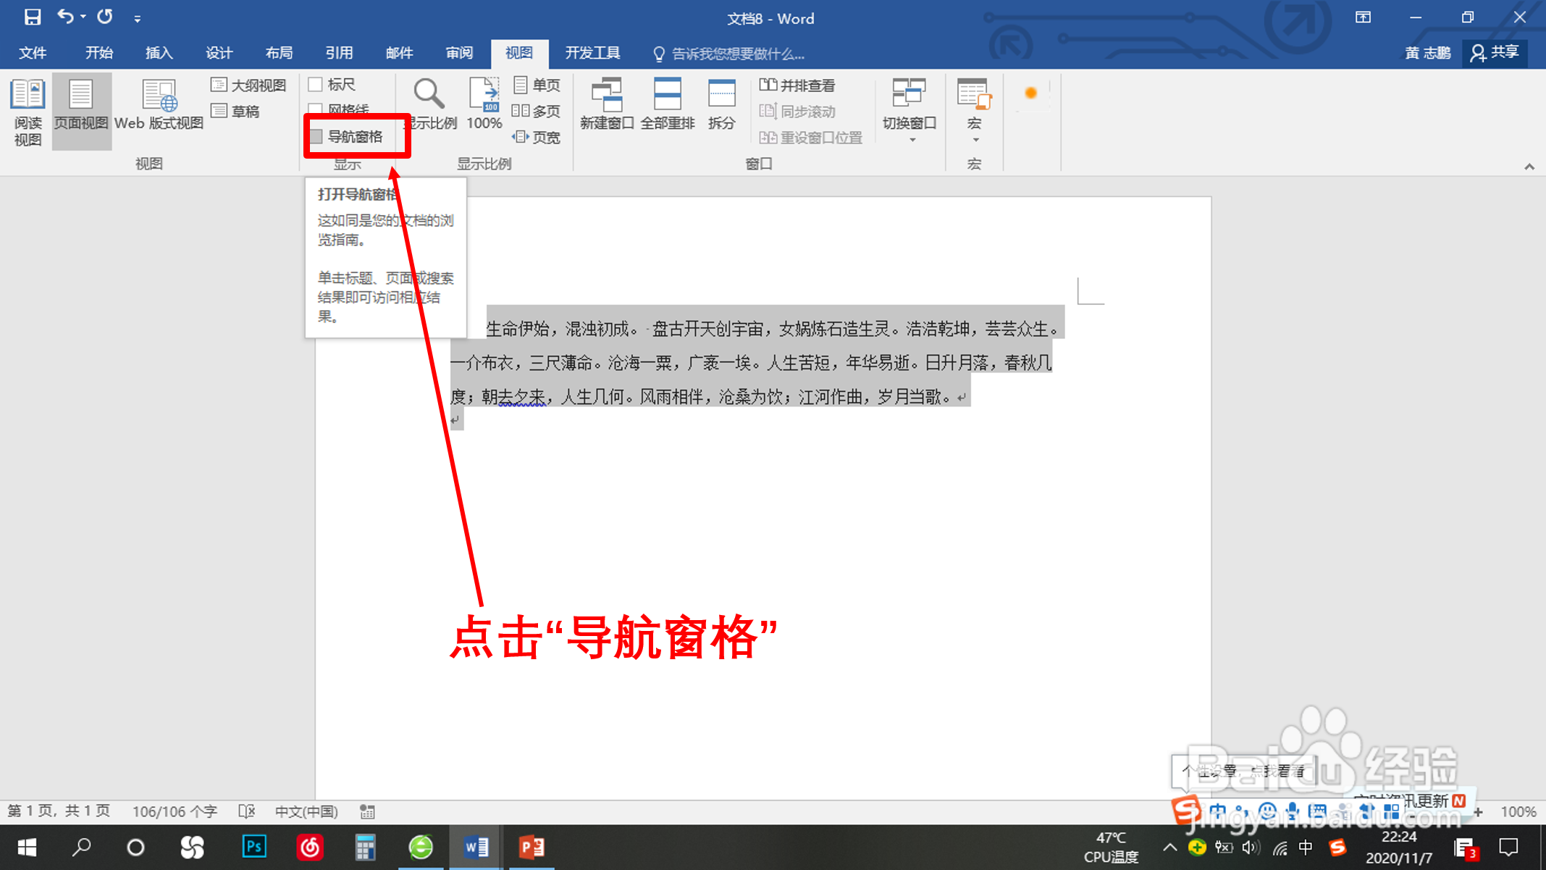Show hidden tray icons chevron
1546x870 pixels.
pos(1170,847)
